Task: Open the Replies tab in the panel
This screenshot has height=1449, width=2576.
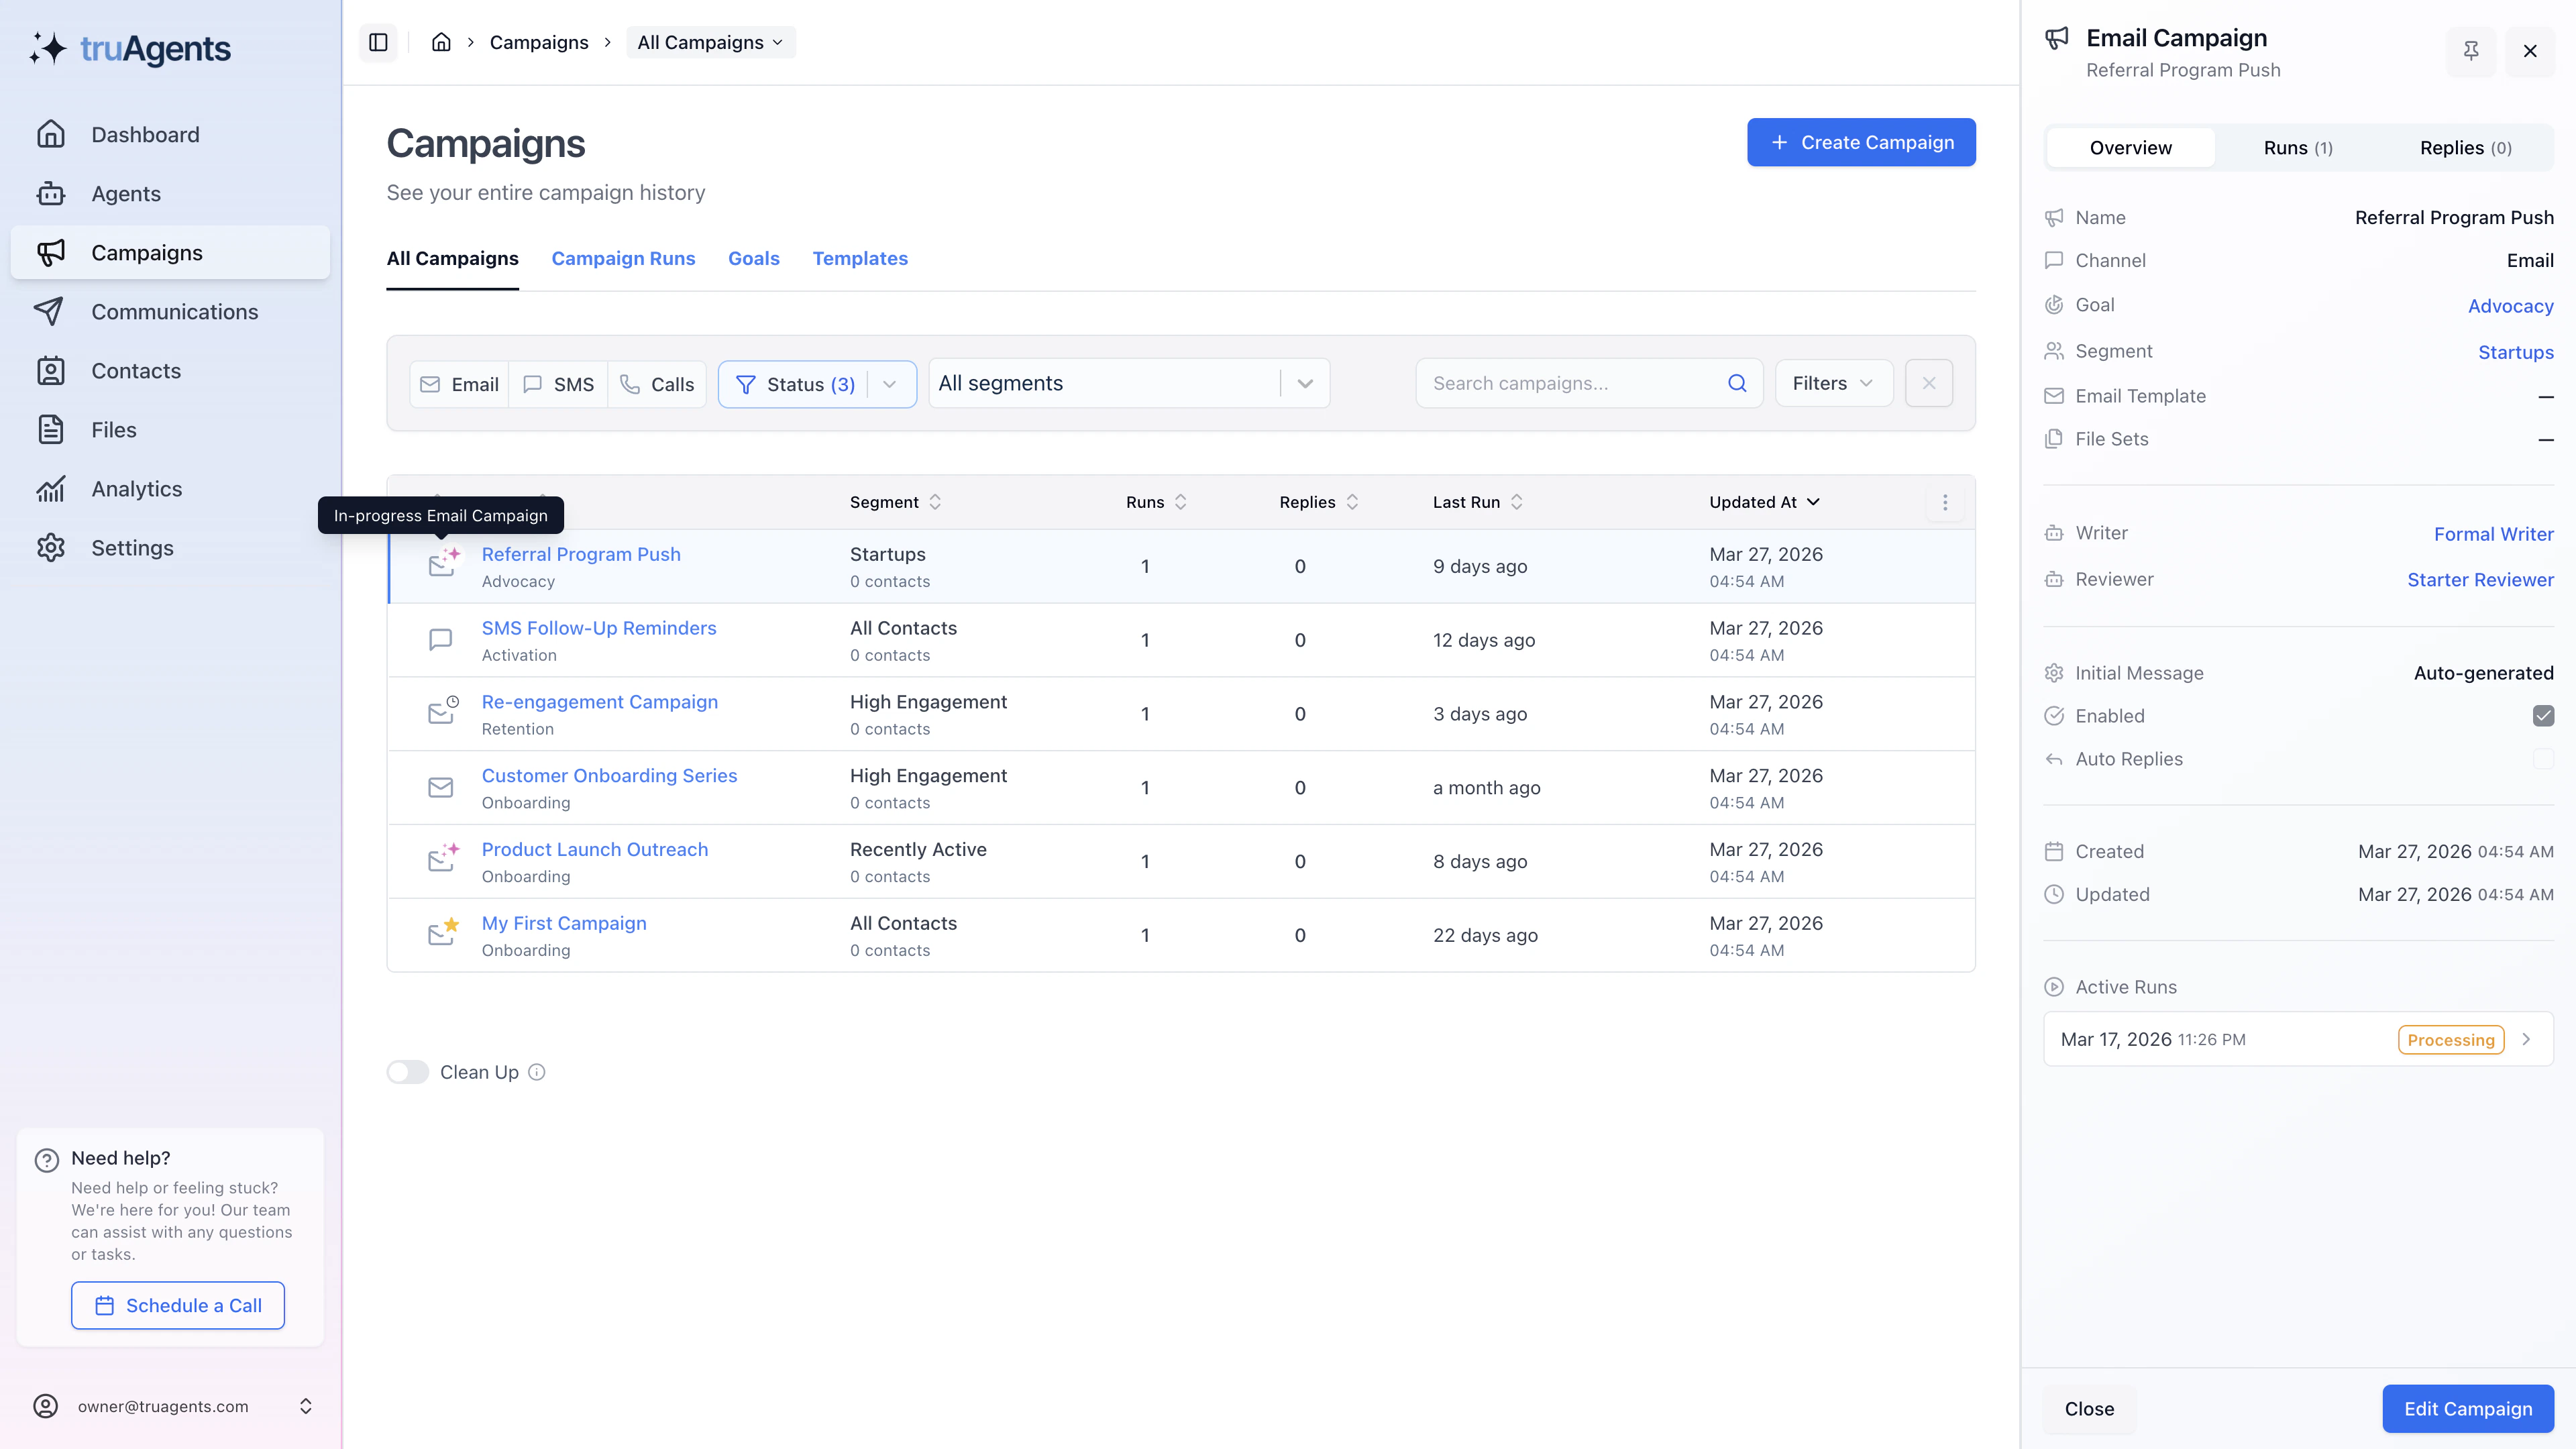Action: [2465, 147]
